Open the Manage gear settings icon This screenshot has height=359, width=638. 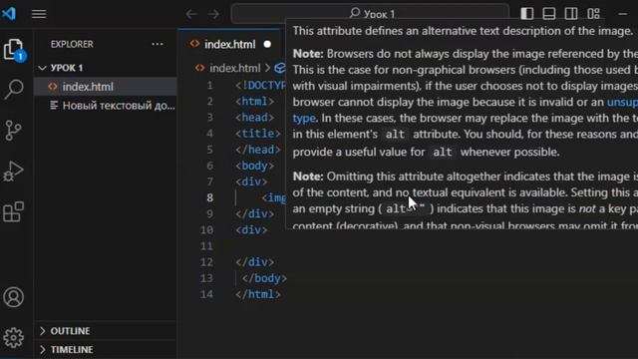pyautogui.click(x=13, y=337)
